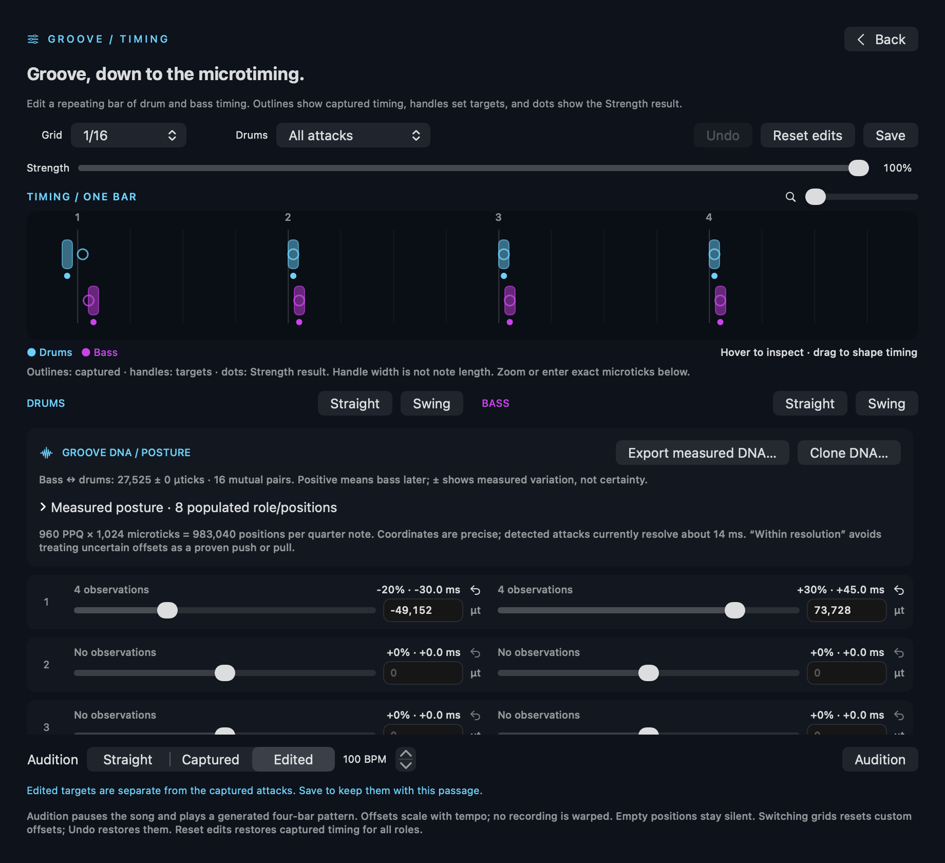Click the Strength slider handle
This screenshot has width=945, height=863.
pyautogui.click(x=858, y=168)
